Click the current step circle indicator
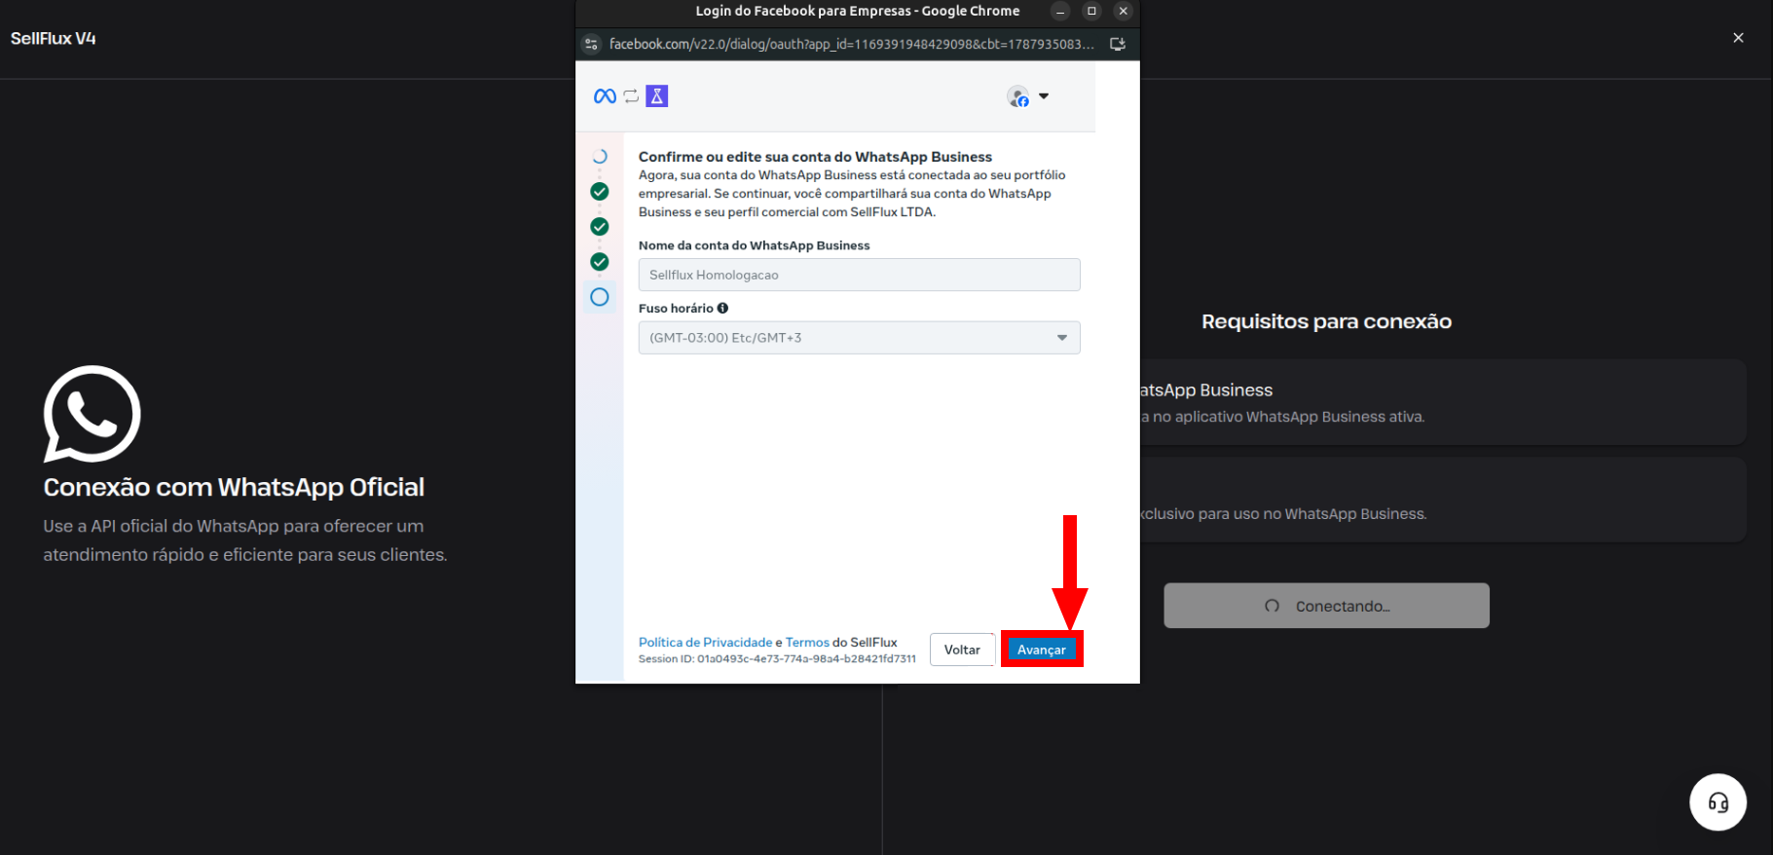 pos(600,297)
